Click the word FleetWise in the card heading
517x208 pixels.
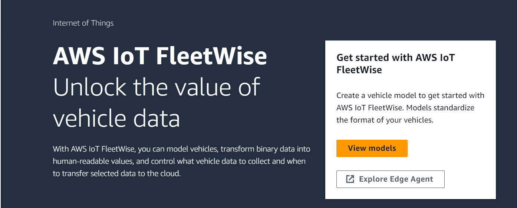(x=359, y=69)
